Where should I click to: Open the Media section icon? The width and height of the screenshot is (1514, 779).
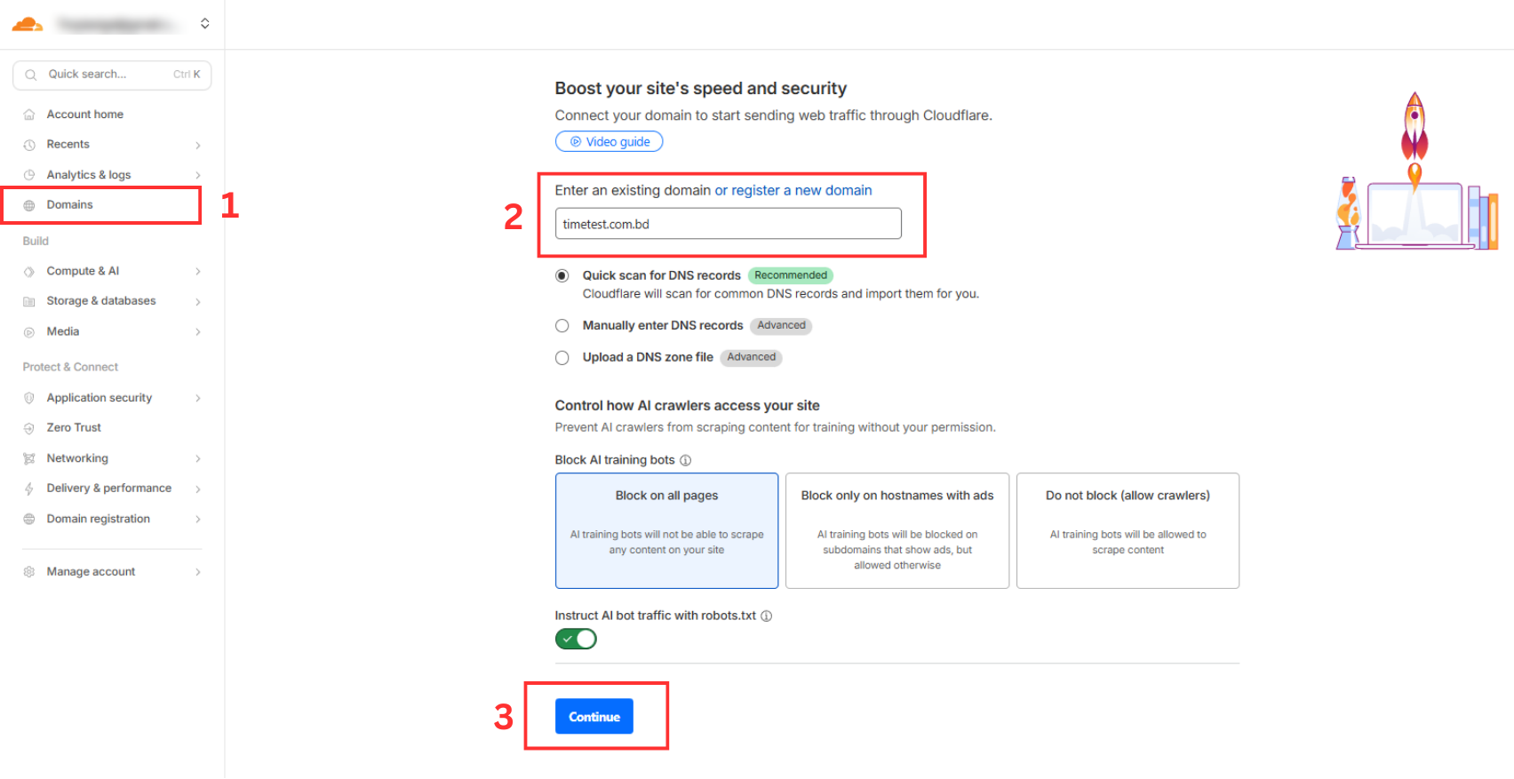click(x=29, y=331)
